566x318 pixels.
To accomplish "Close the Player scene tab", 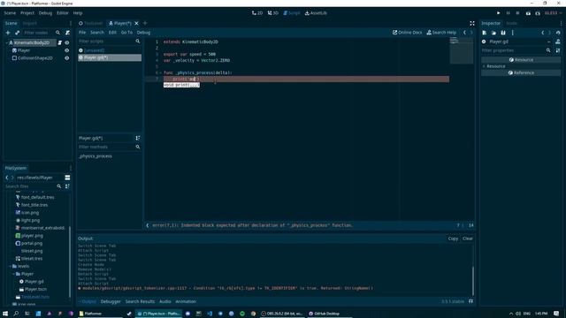I will (136, 23).
